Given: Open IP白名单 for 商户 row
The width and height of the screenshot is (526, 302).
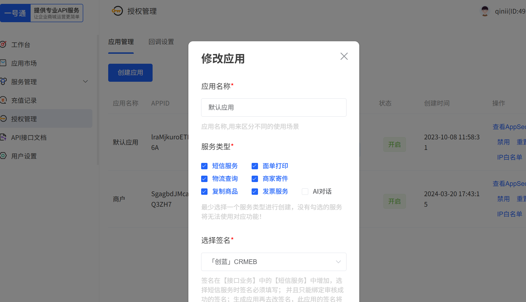Looking at the screenshot, I should [510, 214].
